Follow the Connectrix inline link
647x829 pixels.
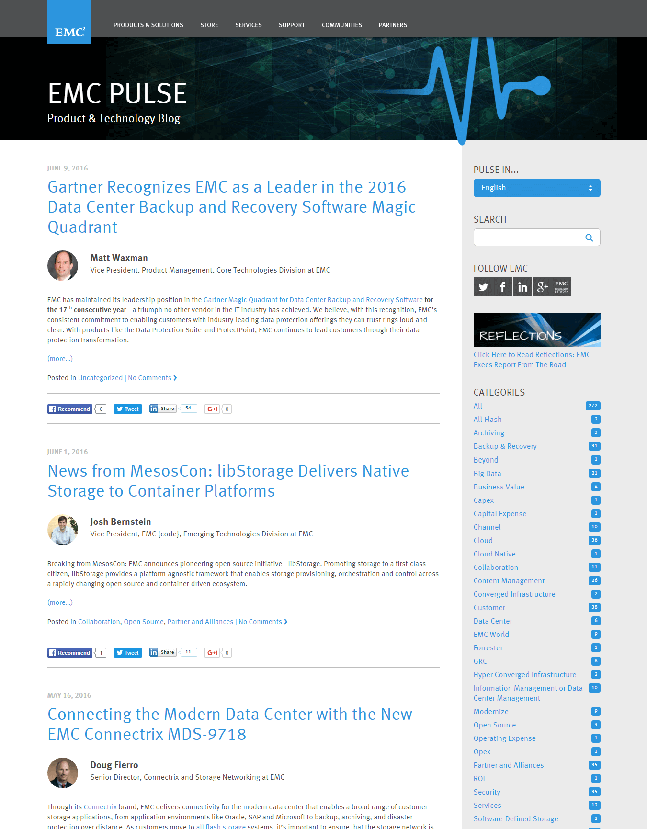[x=100, y=807]
